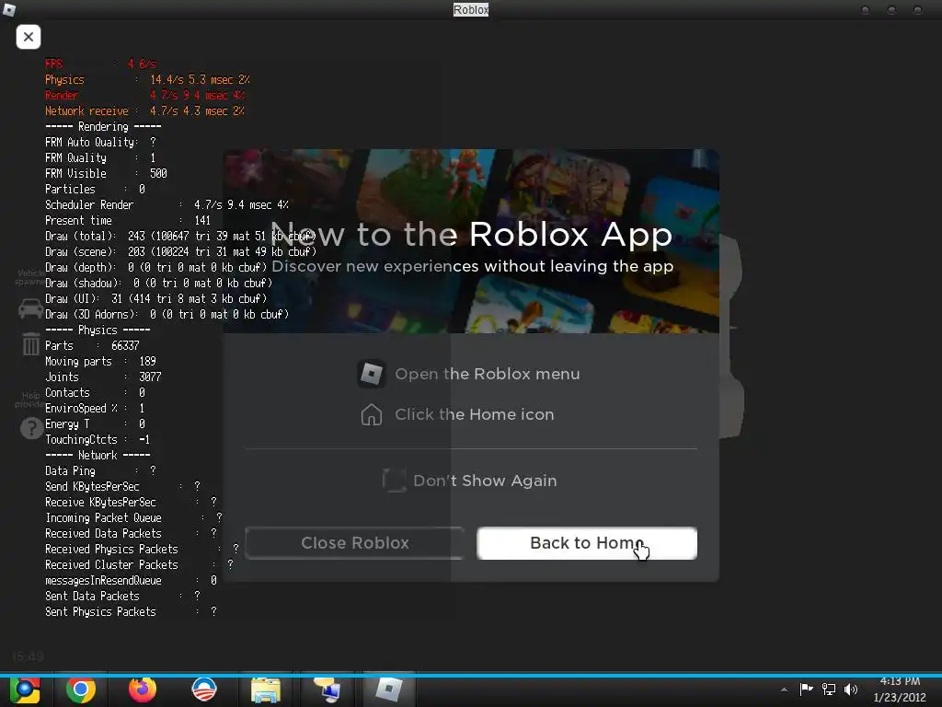Click the vehicle spawner car icon
942x707 pixels.
point(30,308)
